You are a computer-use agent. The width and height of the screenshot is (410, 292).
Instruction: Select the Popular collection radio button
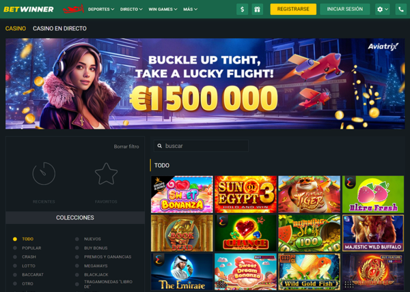pyautogui.click(x=15, y=248)
